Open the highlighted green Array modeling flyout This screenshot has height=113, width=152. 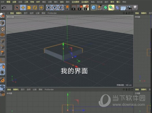click(x=111, y=7)
